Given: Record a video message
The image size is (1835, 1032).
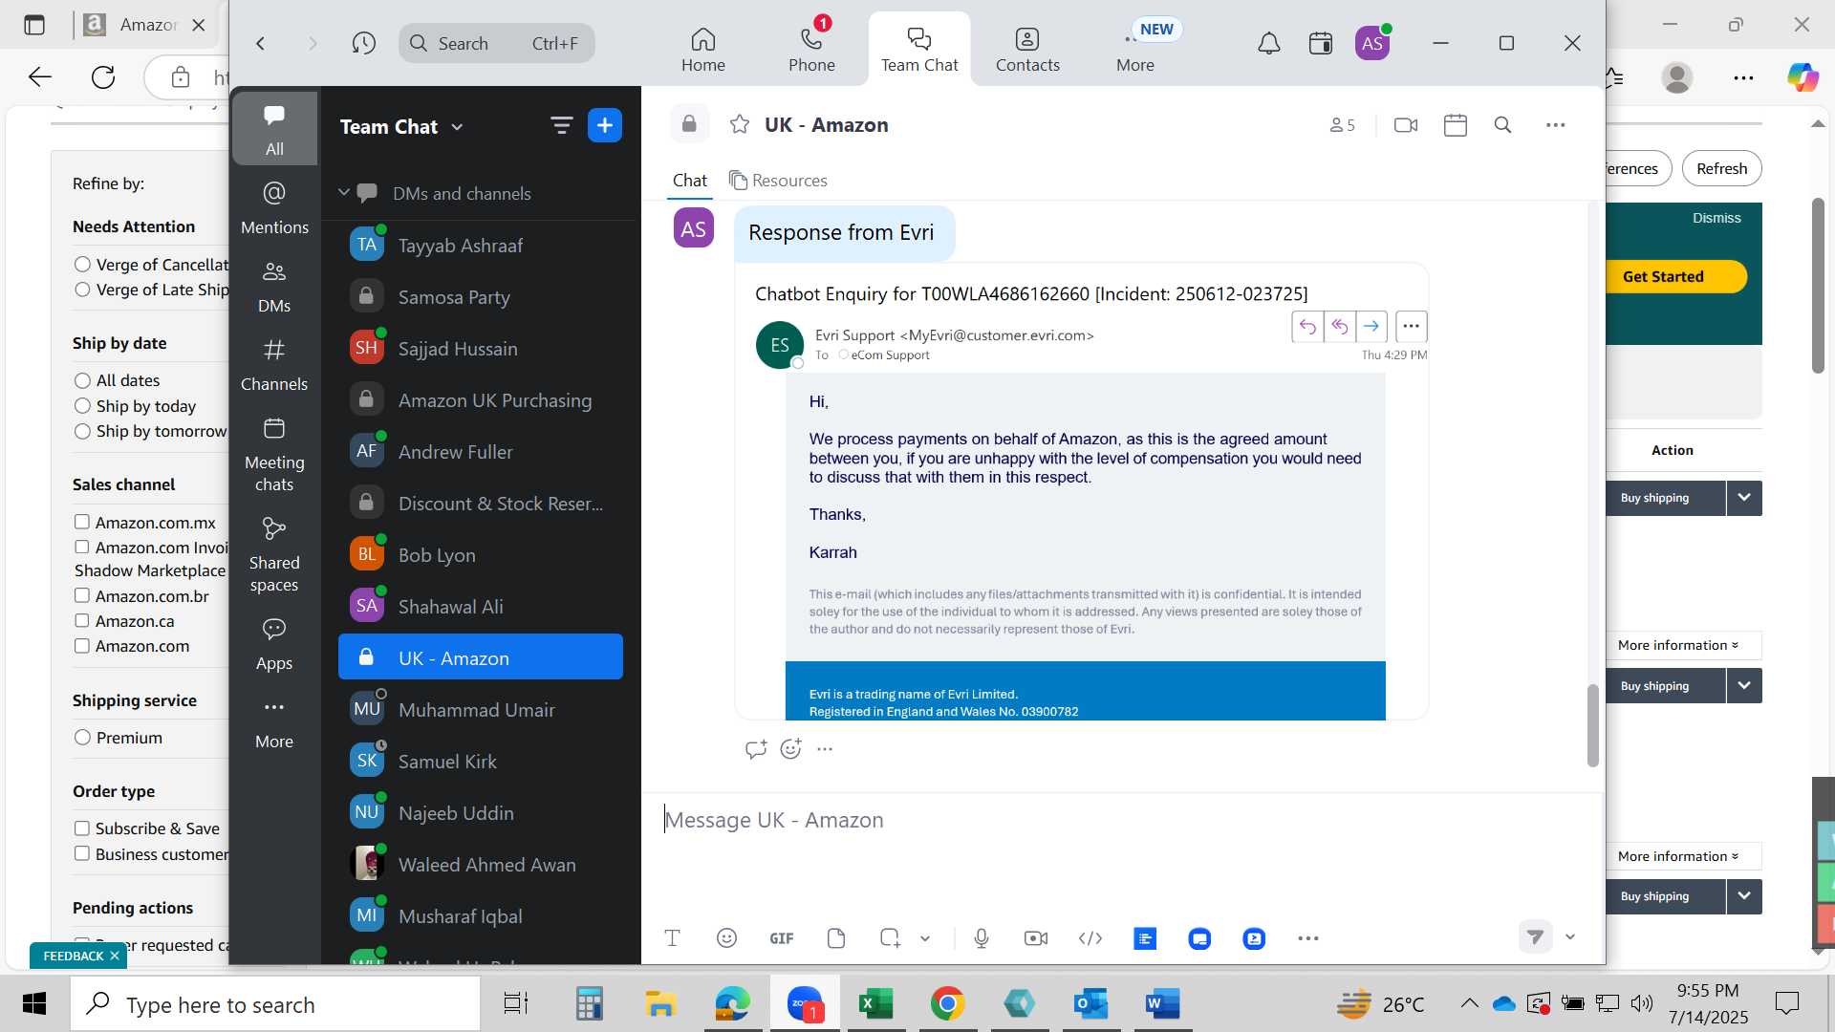Looking at the screenshot, I should 1035,938.
